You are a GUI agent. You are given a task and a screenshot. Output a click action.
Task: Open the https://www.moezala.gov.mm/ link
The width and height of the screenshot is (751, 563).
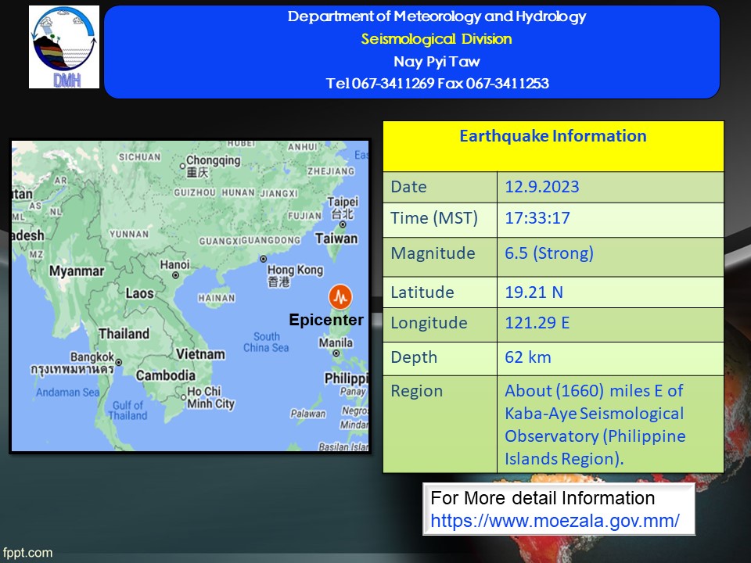point(555,521)
